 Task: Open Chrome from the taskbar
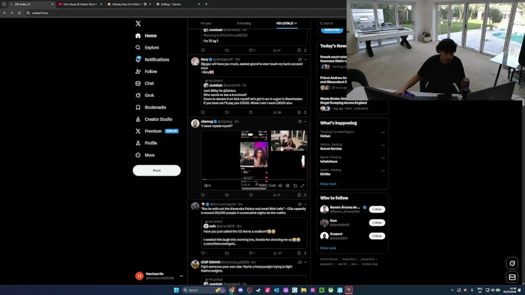coord(232,290)
